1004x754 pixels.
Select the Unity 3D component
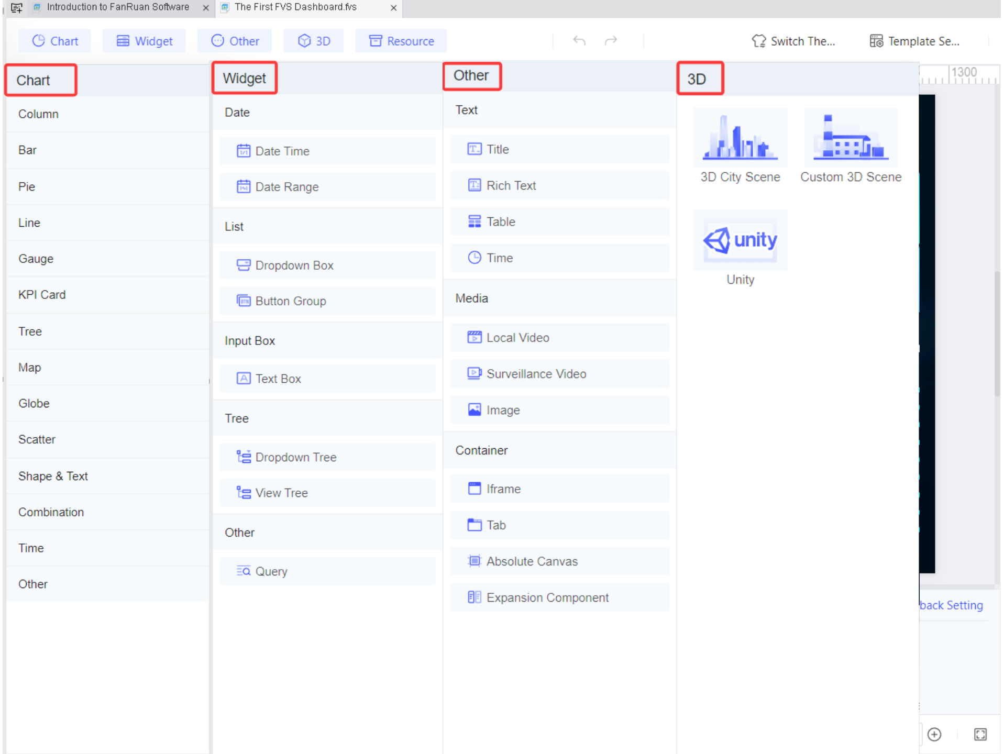click(740, 240)
